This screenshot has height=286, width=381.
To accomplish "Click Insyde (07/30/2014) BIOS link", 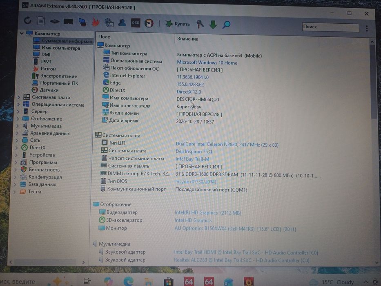I will 196,182.
